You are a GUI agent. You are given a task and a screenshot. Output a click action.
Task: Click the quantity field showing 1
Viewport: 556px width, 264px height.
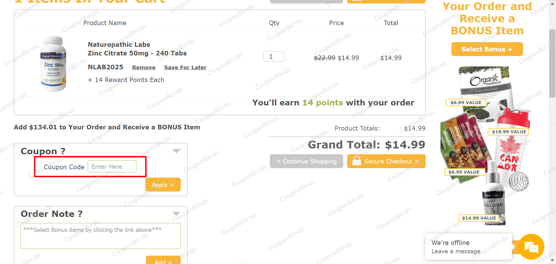(274, 56)
